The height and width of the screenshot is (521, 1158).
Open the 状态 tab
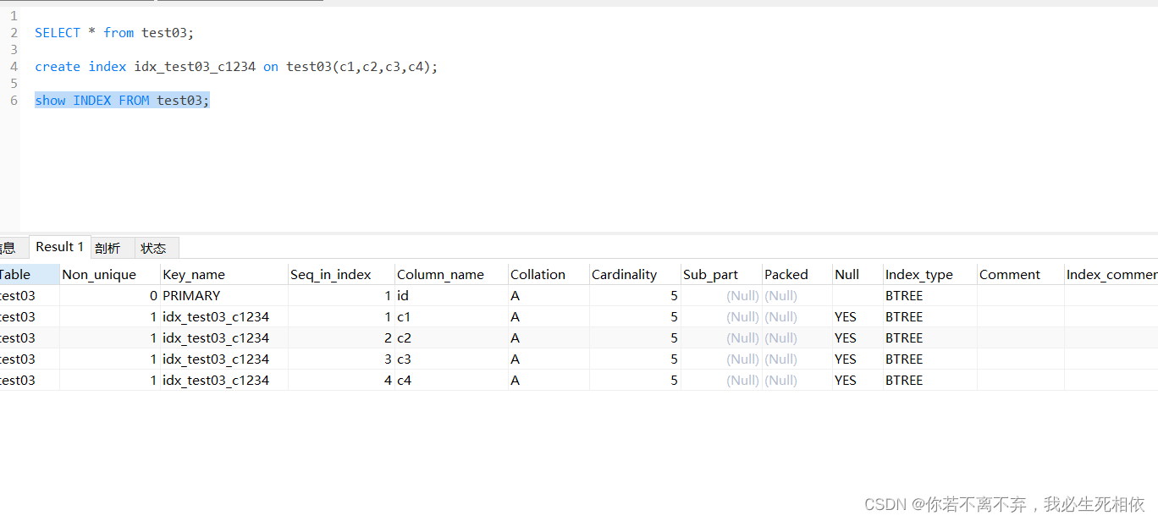point(153,248)
